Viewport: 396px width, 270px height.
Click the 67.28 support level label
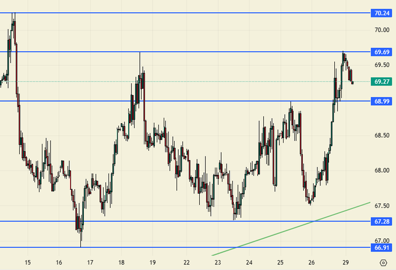coord(382,221)
